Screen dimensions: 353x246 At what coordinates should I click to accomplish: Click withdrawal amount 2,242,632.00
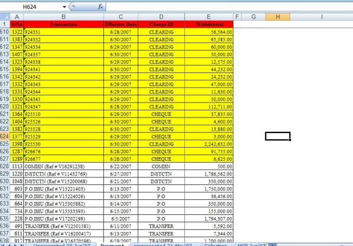(209, 144)
